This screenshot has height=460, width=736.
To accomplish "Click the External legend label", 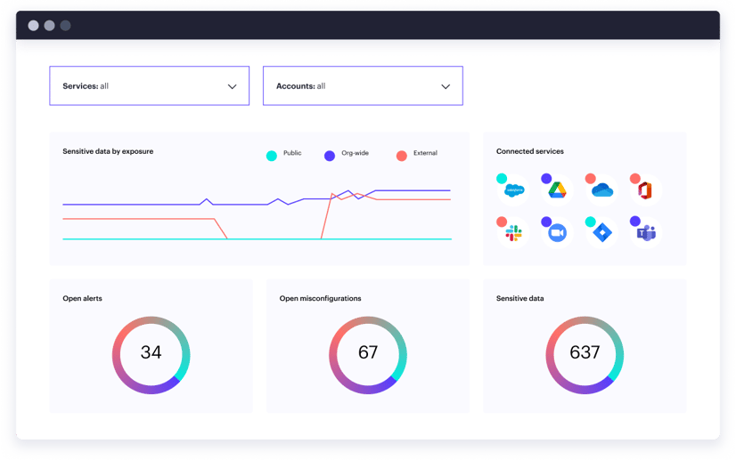I will tap(425, 153).
